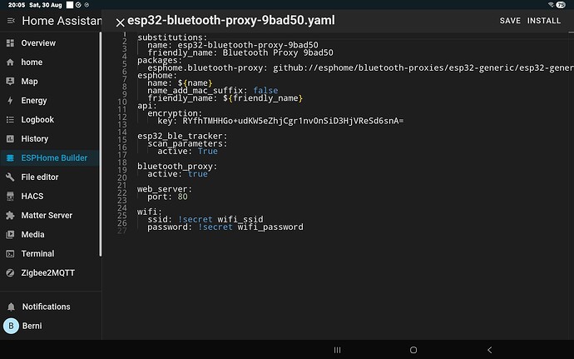
Task: Open the Berni user avatar
Action: [x=11, y=326]
